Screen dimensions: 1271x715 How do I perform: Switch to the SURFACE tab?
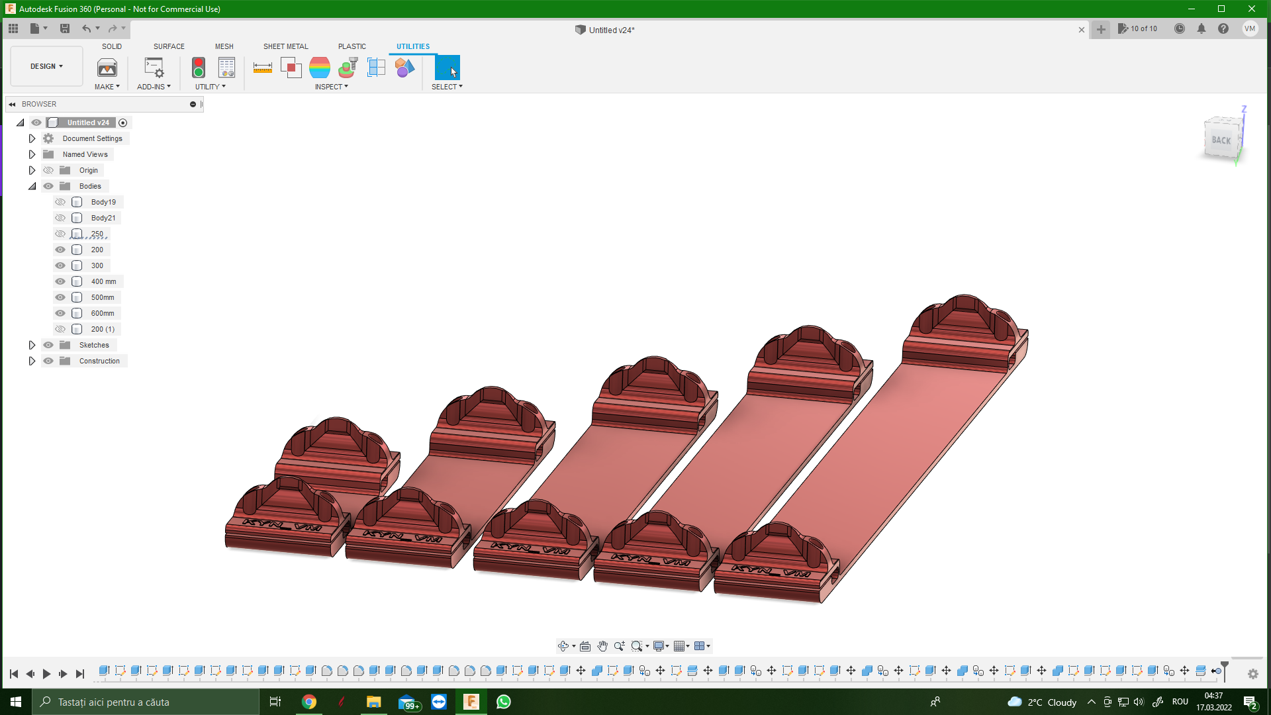(x=169, y=46)
